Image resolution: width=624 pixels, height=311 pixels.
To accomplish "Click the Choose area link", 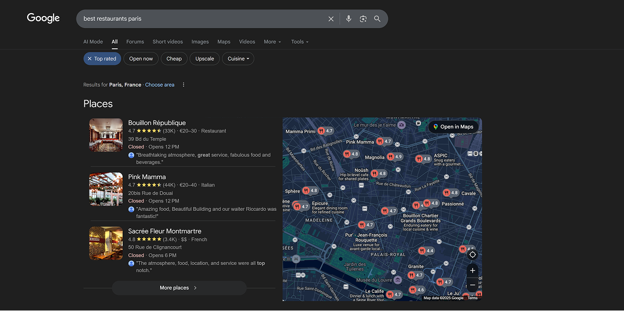I will click(x=160, y=84).
